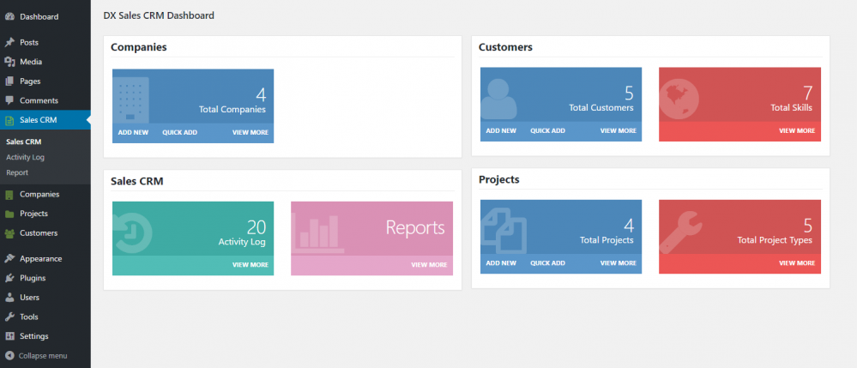Screen dimensions: 857x368
Task: Click VIEW MORE on the Reports tile
Action: (429, 265)
